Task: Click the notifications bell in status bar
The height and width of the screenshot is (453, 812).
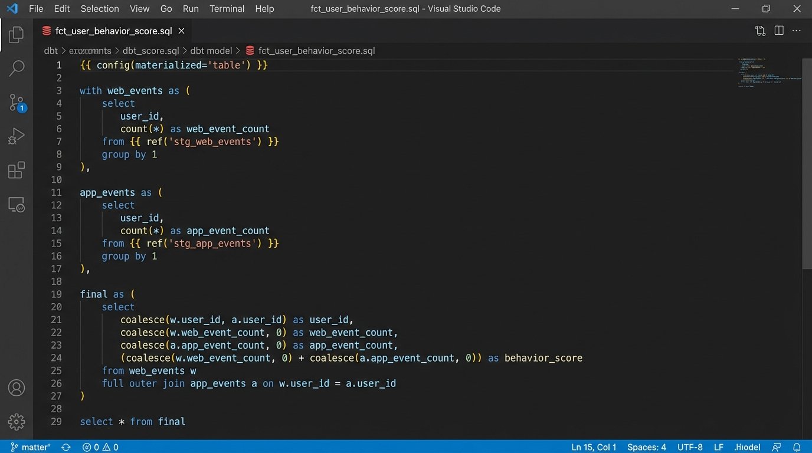Action: coord(797,447)
